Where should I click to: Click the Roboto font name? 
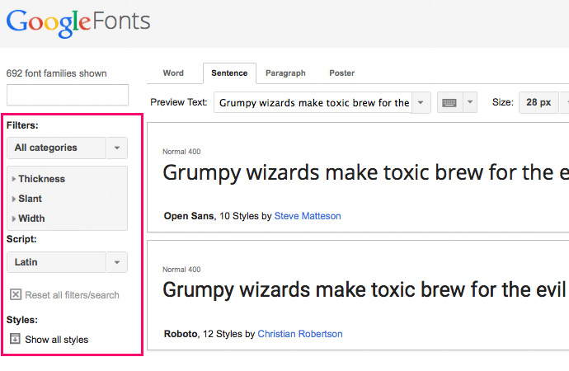pos(181,334)
